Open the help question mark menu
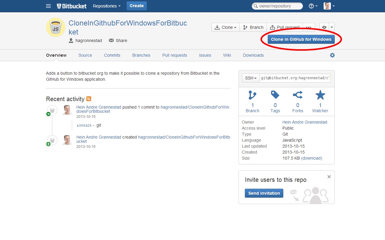Screen dimensions: 385x240 coord(313,6)
